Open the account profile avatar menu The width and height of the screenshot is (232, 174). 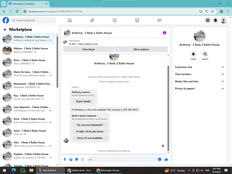pos(223,20)
